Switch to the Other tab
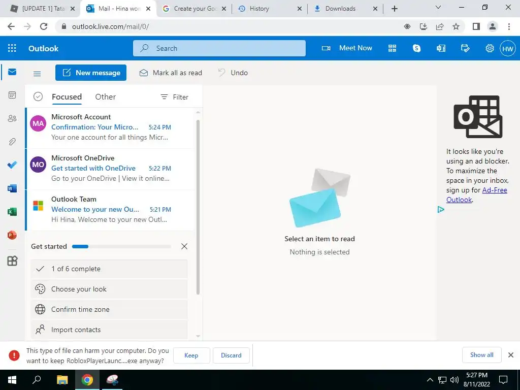 pos(106,97)
